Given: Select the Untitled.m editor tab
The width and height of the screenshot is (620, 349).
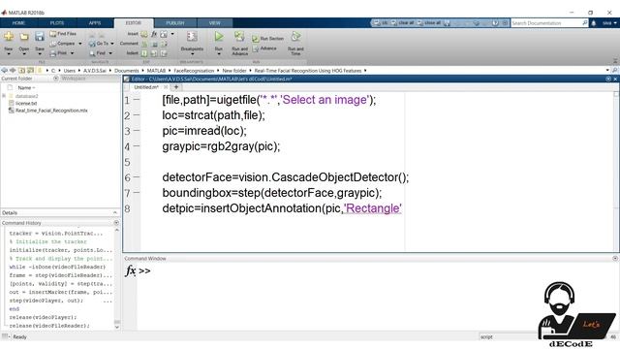Looking at the screenshot, I should pos(146,87).
